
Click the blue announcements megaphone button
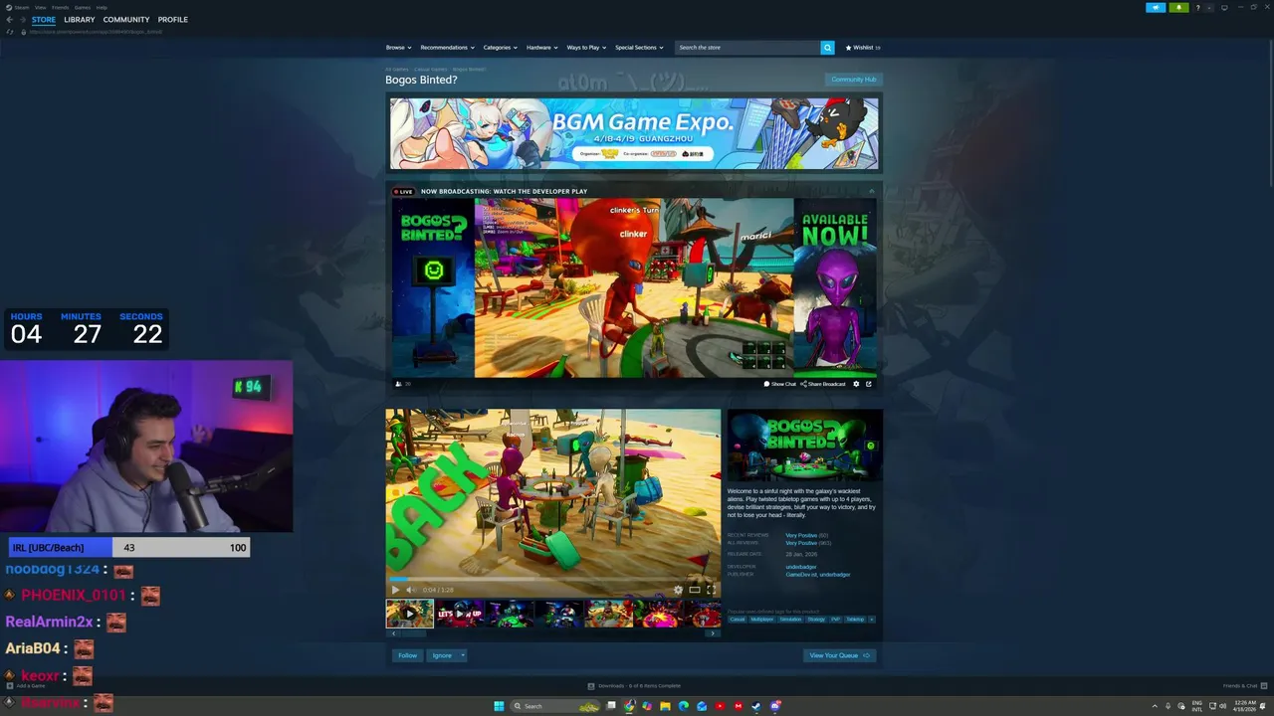(1156, 8)
